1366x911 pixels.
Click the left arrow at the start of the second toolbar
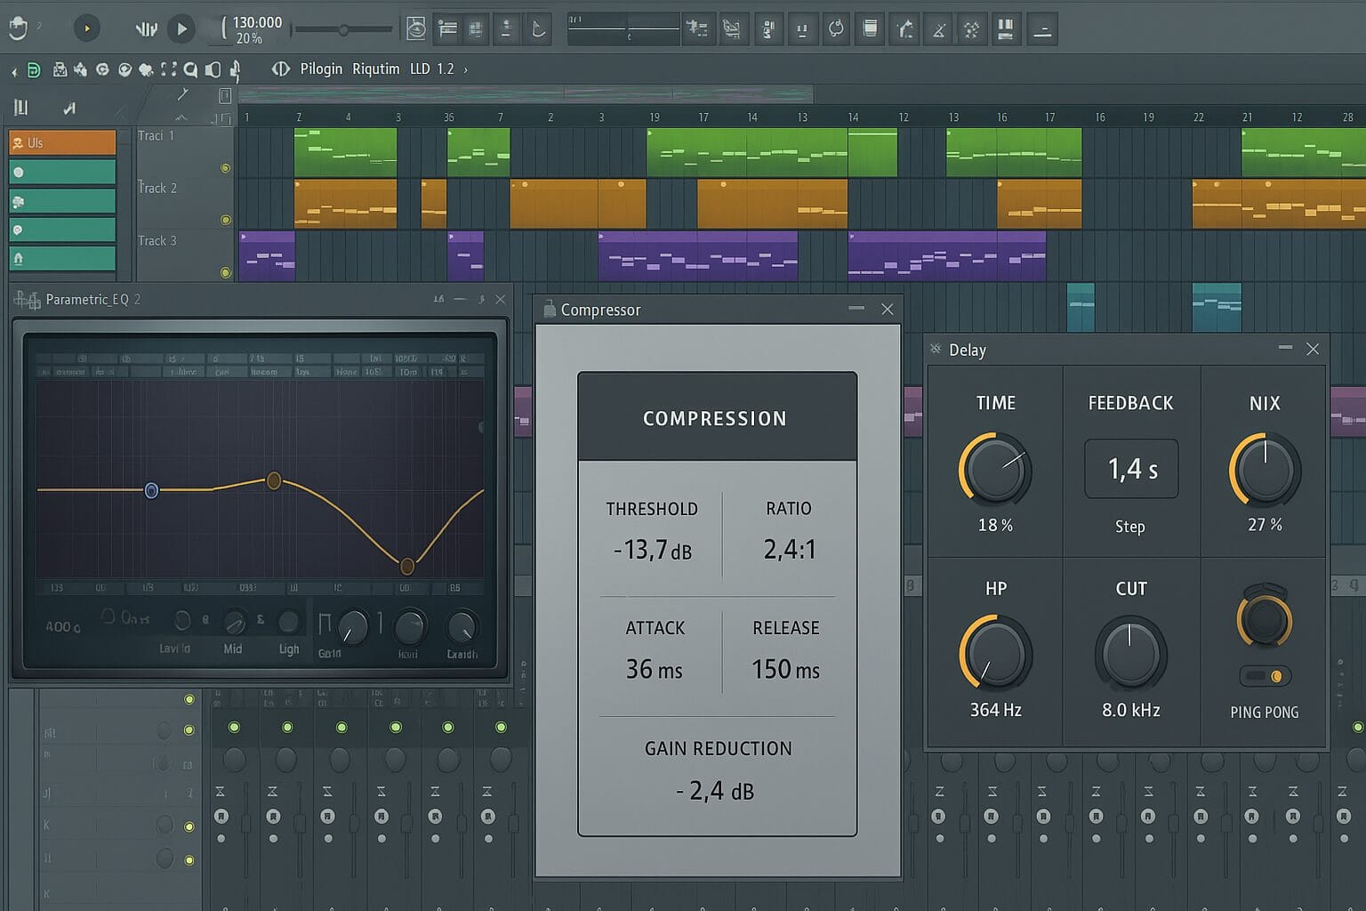(14, 70)
